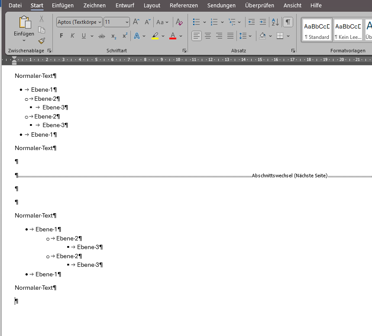This screenshot has height=336, width=372.
Task: Increase paragraph indent
Action: 263,22
